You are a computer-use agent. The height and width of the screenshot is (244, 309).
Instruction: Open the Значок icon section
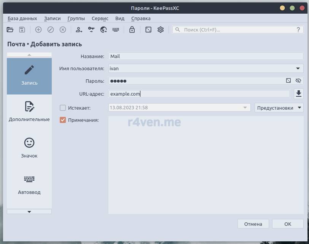[x=29, y=148]
